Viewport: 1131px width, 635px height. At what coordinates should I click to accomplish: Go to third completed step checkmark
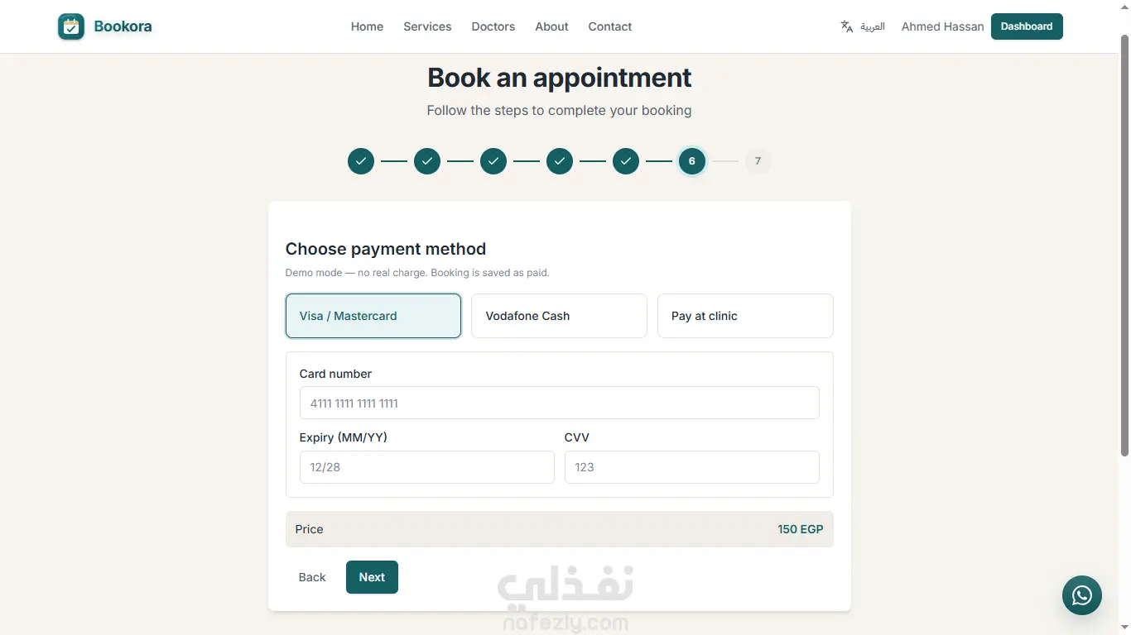click(x=493, y=161)
